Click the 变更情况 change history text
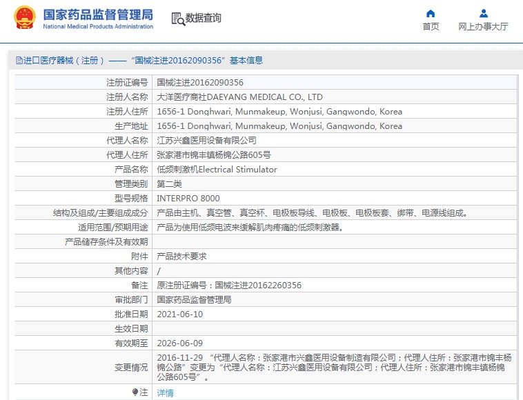 click(x=334, y=368)
